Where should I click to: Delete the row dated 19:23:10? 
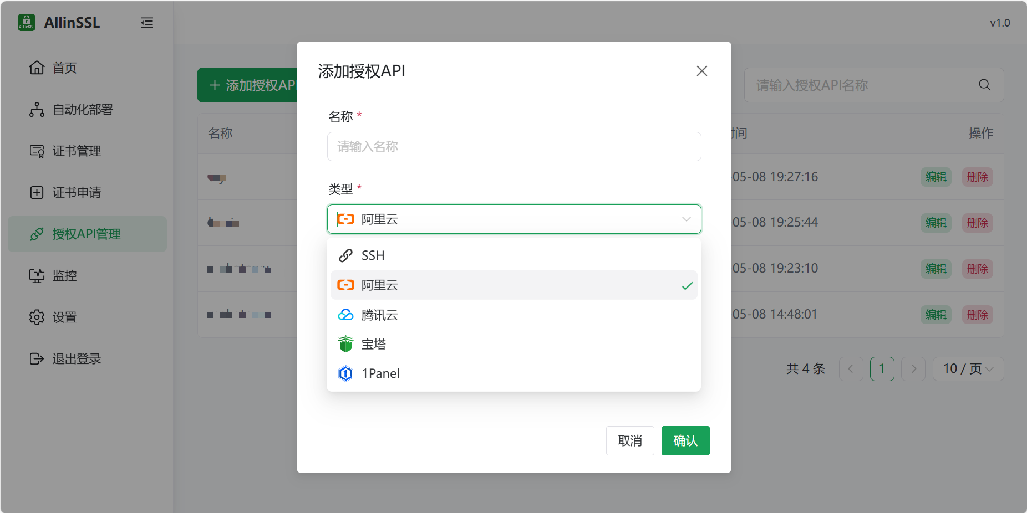click(x=977, y=269)
